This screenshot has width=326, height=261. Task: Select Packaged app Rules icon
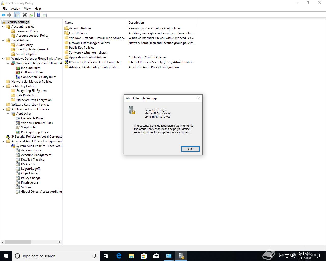pyautogui.click(x=18, y=132)
